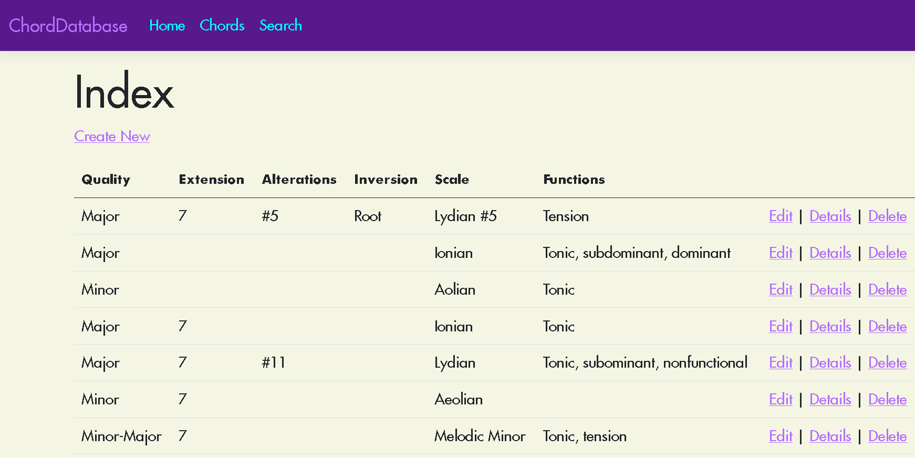Screen dimensions: 915x458
Task: Click the Inversion column header
Action: tap(386, 180)
